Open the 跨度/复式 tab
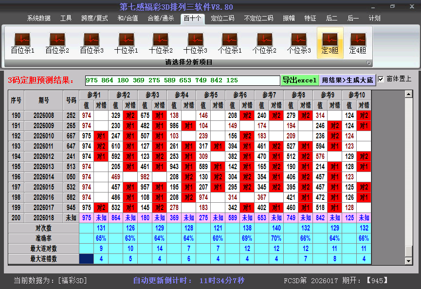421x289 pixels. click(x=94, y=19)
